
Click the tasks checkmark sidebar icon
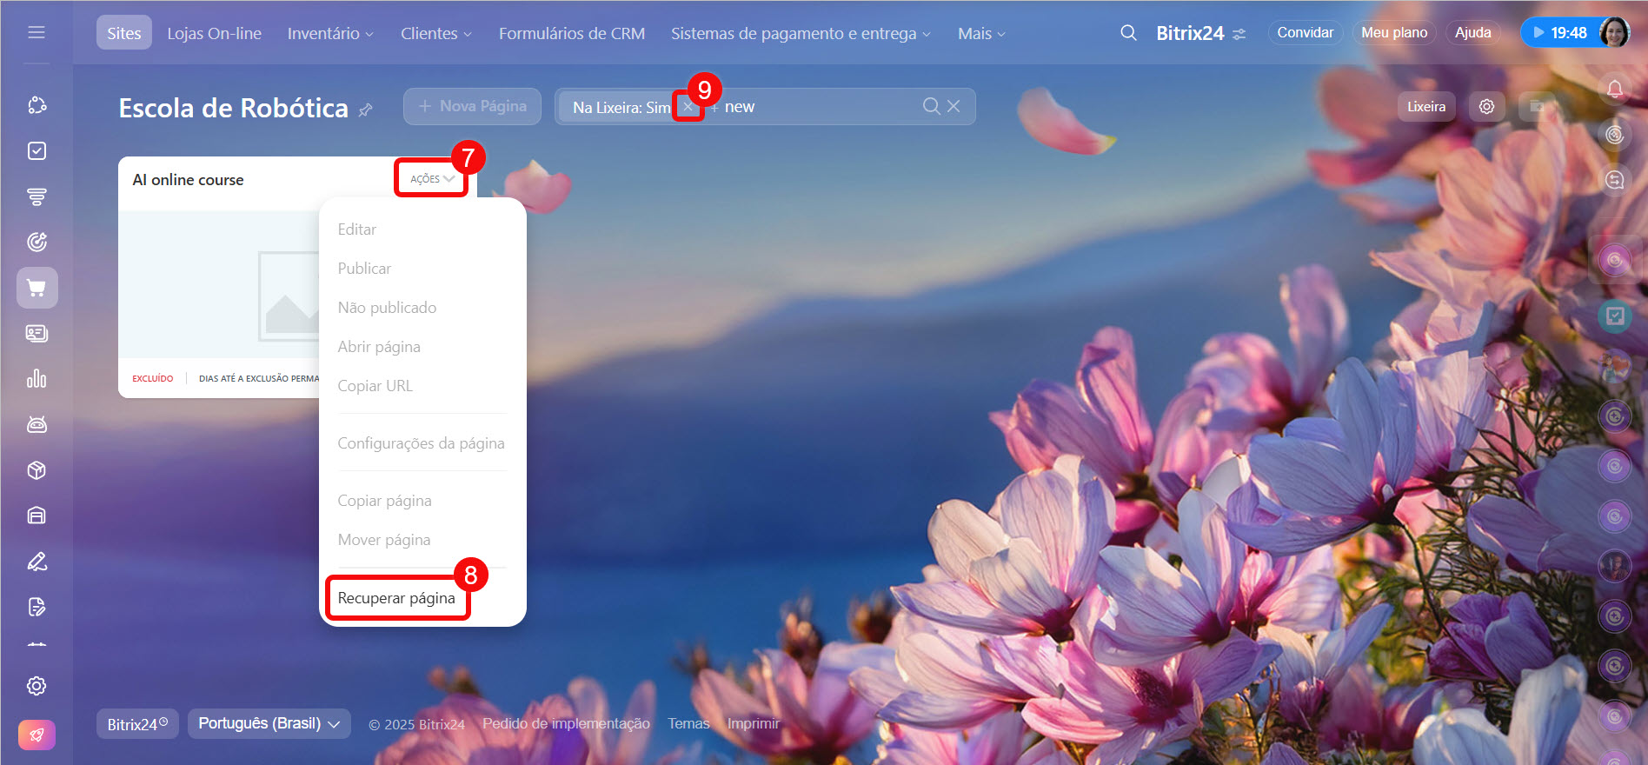coord(37,151)
